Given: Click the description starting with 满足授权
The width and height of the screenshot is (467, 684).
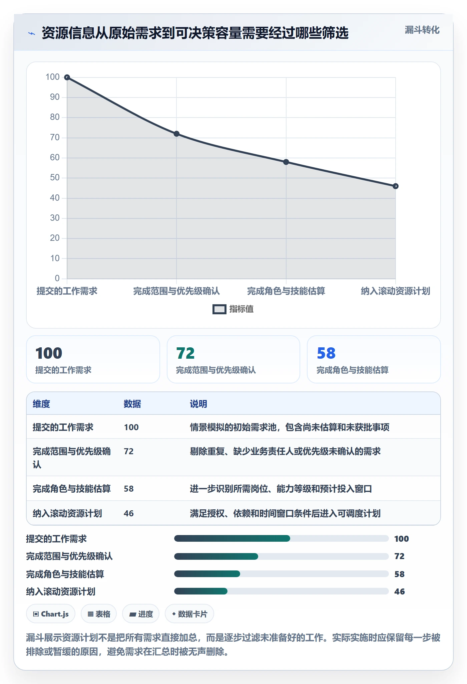Looking at the screenshot, I should pyautogui.click(x=285, y=513).
